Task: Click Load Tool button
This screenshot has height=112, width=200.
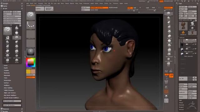Action: [183, 7]
